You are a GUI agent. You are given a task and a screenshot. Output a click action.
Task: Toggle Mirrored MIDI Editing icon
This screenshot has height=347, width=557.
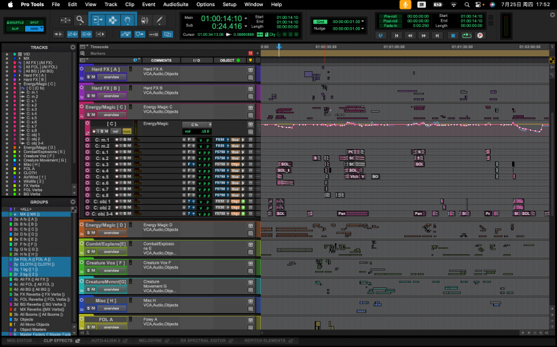tap(140, 34)
